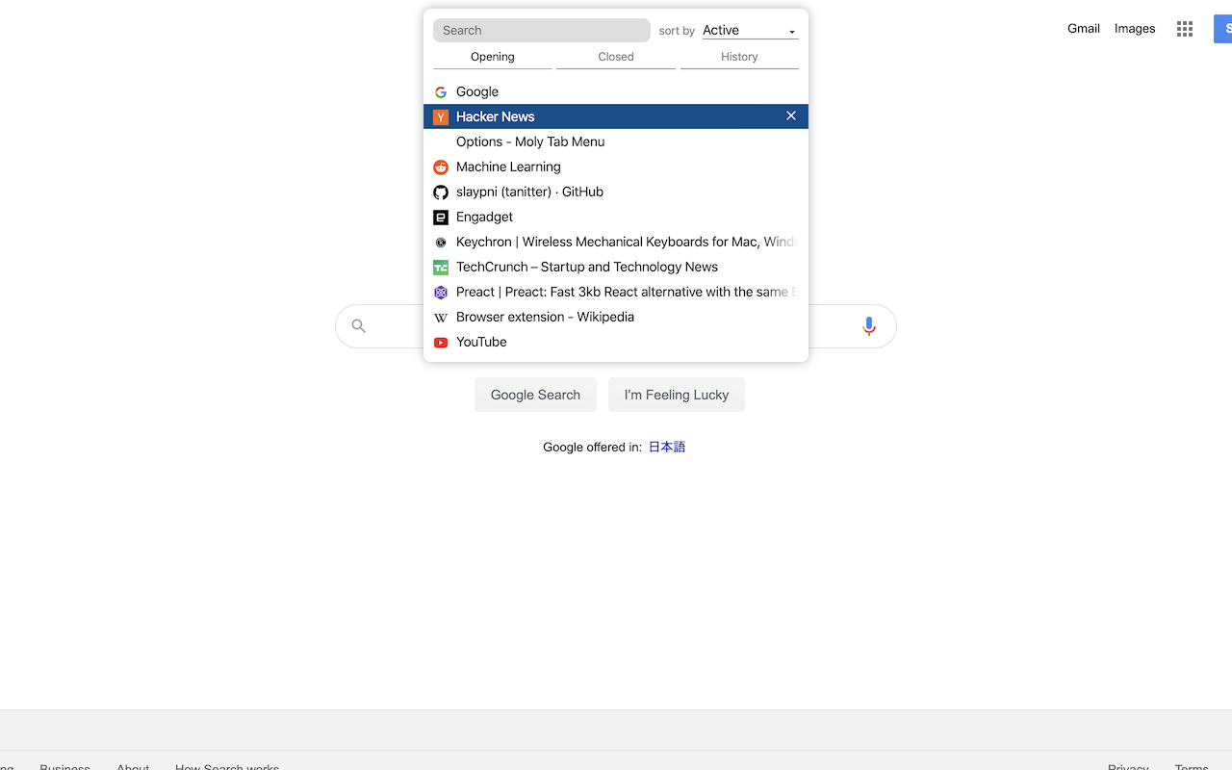Click the Preact favicon
This screenshot has height=770, width=1232.
point(441,293)
